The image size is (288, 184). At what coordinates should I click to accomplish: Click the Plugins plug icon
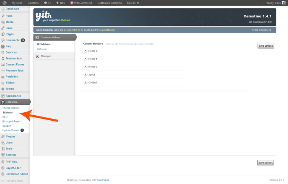coord(3,137)
